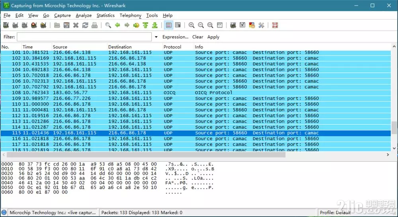
Task: Edit display filters icon
Action: tap(242, 25)
